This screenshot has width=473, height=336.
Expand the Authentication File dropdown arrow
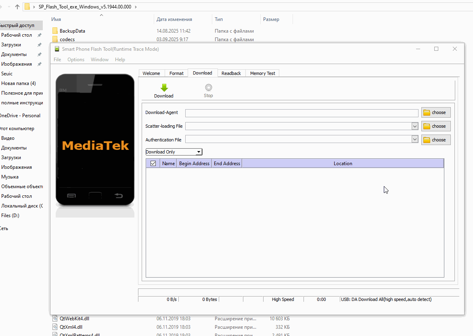pos(414,139)
